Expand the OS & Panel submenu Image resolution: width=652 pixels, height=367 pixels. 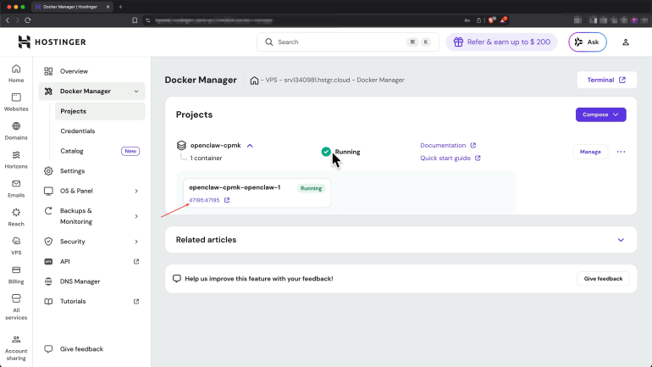136,191
